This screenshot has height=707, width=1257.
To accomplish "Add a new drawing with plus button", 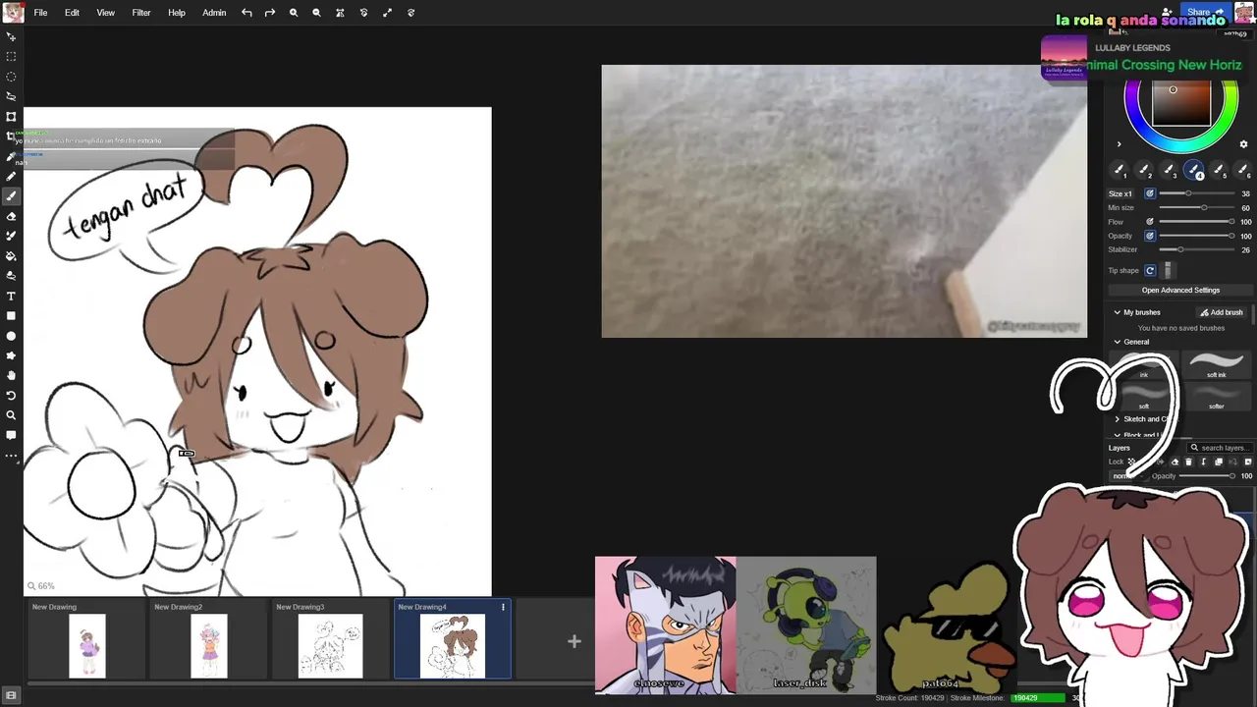I will tap(574, 641).
